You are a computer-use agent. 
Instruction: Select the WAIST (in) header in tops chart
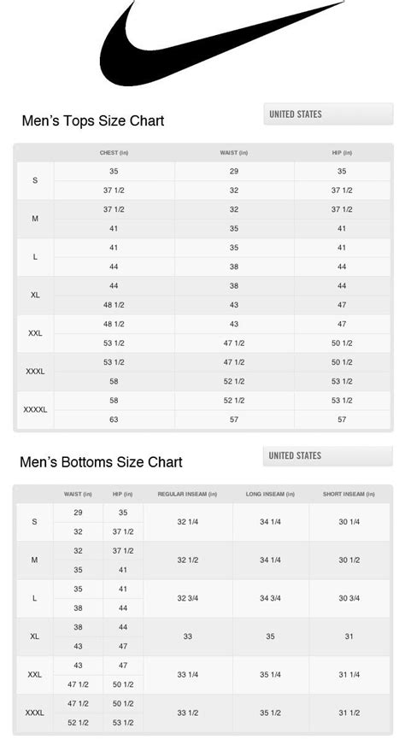point(234,153)
